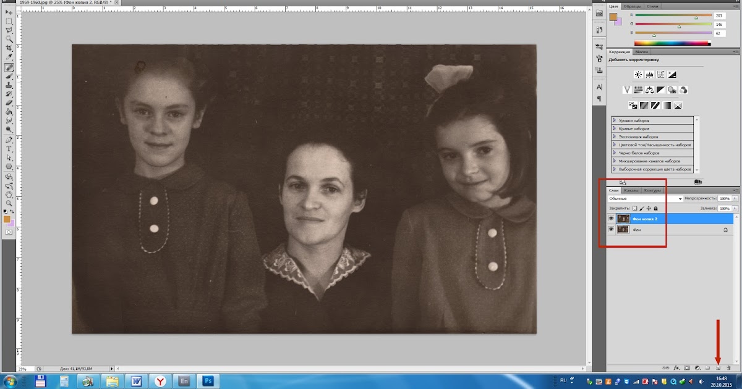Hide the 'Фон копия 2' layer
The image size is (742, 389).
[611, 219]
